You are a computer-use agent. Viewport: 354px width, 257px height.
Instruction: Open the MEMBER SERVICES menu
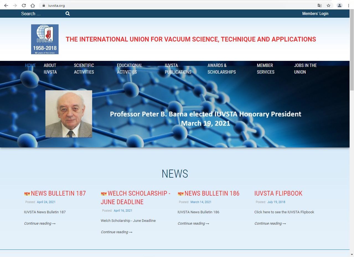pyautogui.click(x=265, y=69)
